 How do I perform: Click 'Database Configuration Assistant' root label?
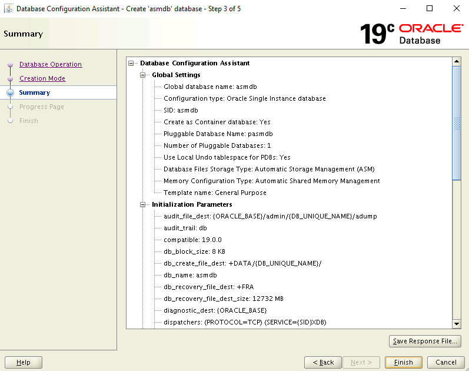click(195, 63)
